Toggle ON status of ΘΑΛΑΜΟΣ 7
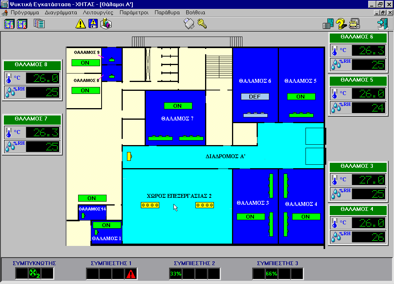Screen dimensions: 394x284 click(x=177, y=106)
